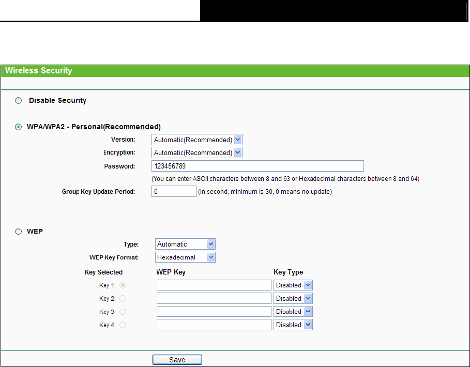Click the Key 3 WEP Key field

pyautogui.click(x=214, y=312)
